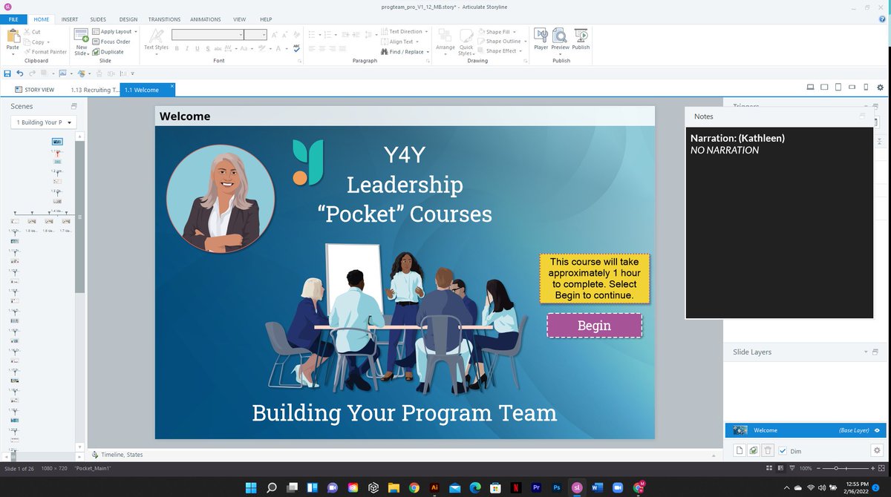The image size is (891, 497).
Task: Open the font name combo box
Action: pyautogui.click(x=207, y=34)
